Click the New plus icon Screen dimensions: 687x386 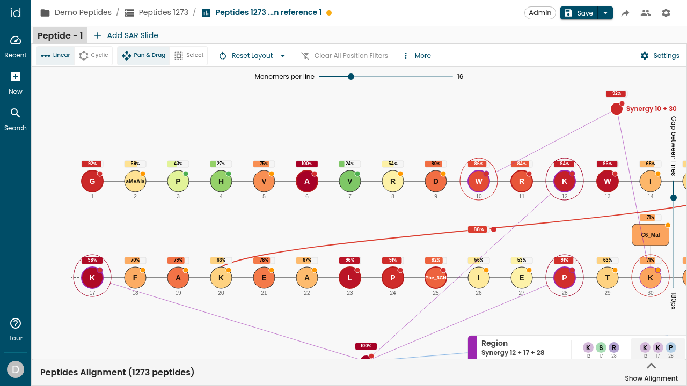click(16, 77)
